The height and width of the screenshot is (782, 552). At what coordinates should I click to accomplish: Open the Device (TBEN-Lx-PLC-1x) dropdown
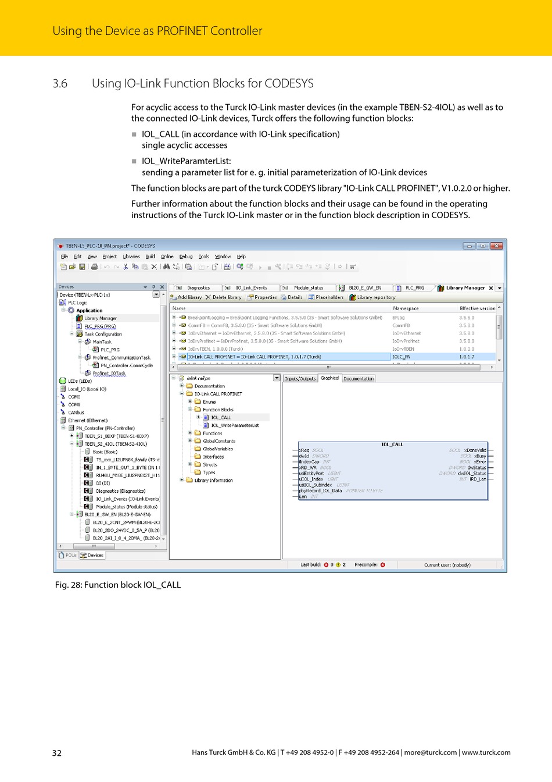(x=156, y=294)
